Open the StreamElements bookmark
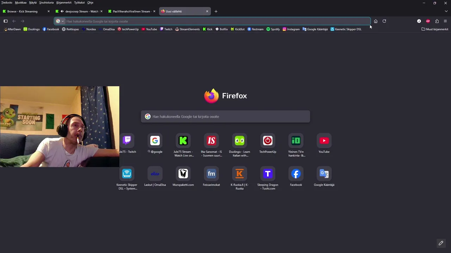 click(187, 29)
